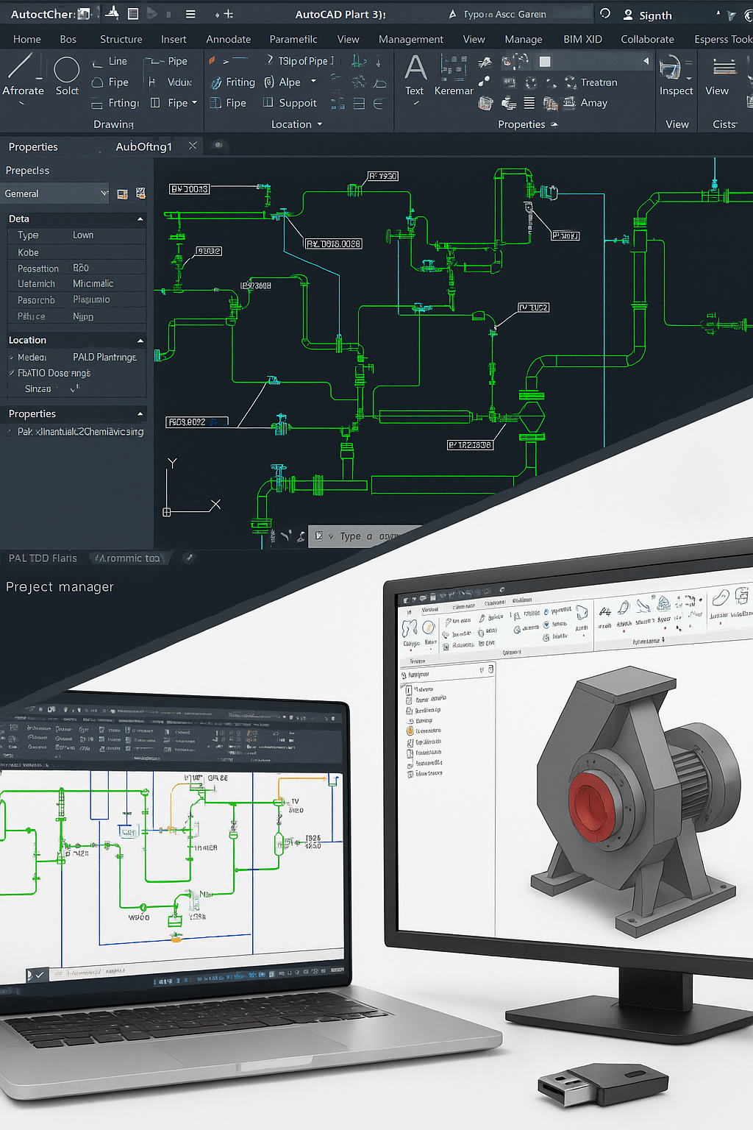Toggle the Sinzaв check option
The height and width of the screenshot is (1130, 753).
(73, 389)
